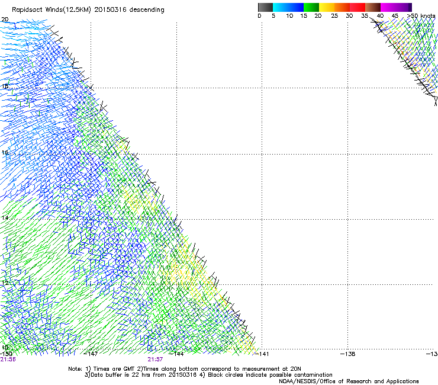Image resolution: width=438 pixels, height=385 pixels.
Task: Select the brown 35-40 knots color swatch
Action: pos(373,7)
